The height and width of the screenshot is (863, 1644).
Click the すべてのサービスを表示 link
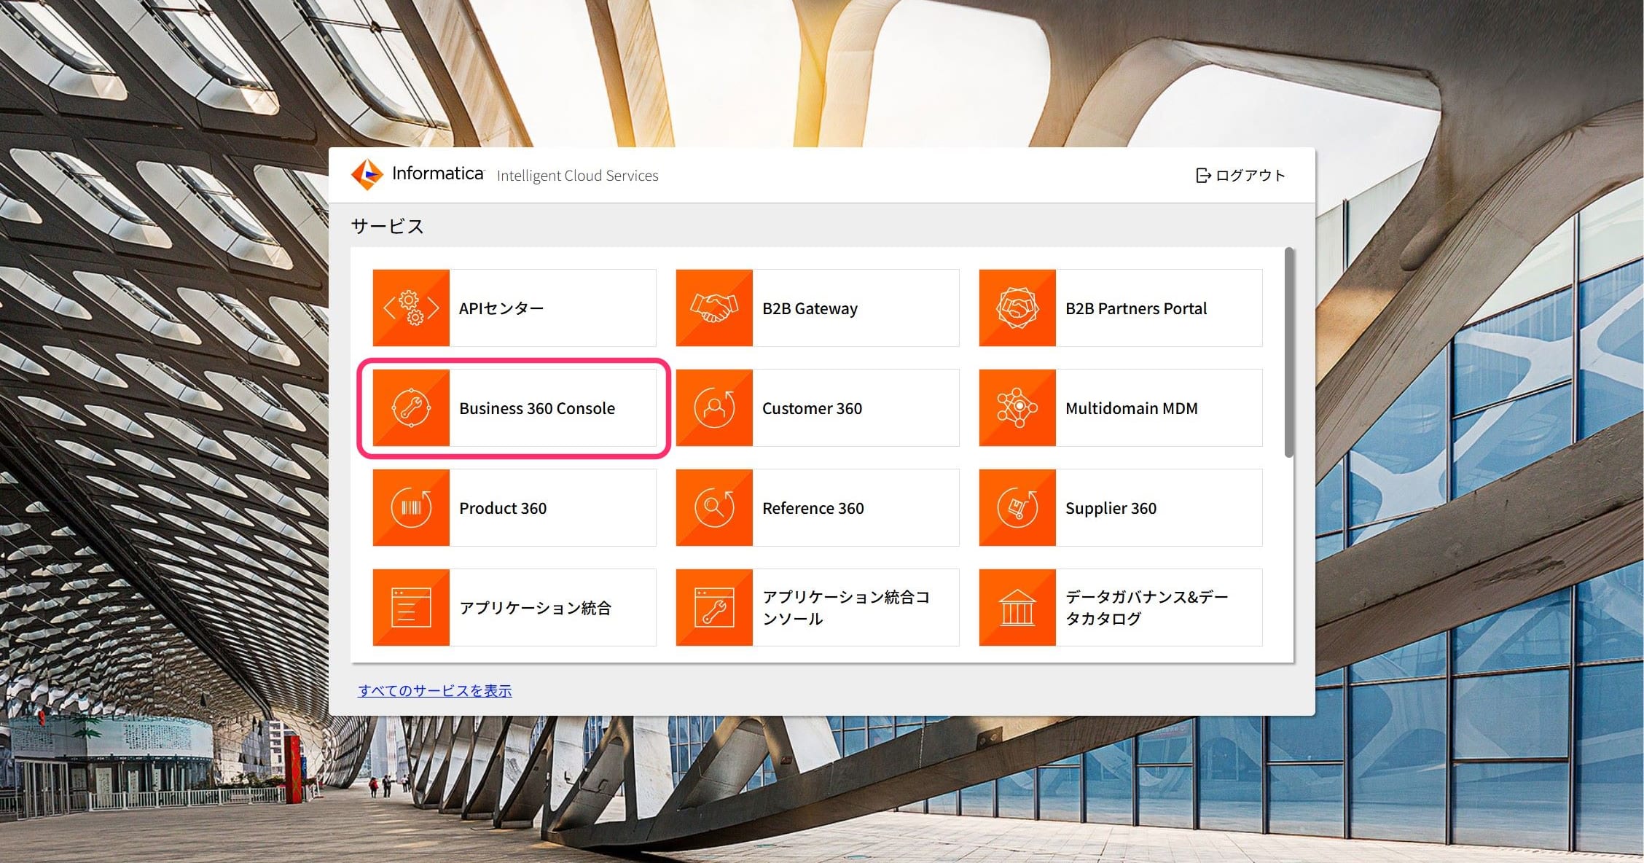tap(435, 690)
